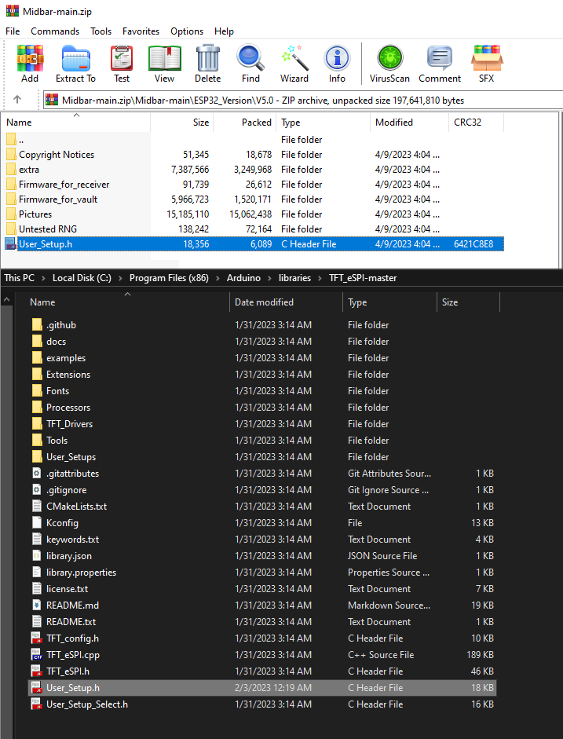
Task: Click folder icon of Firmware_for_vault
Action: pos(11,199)
